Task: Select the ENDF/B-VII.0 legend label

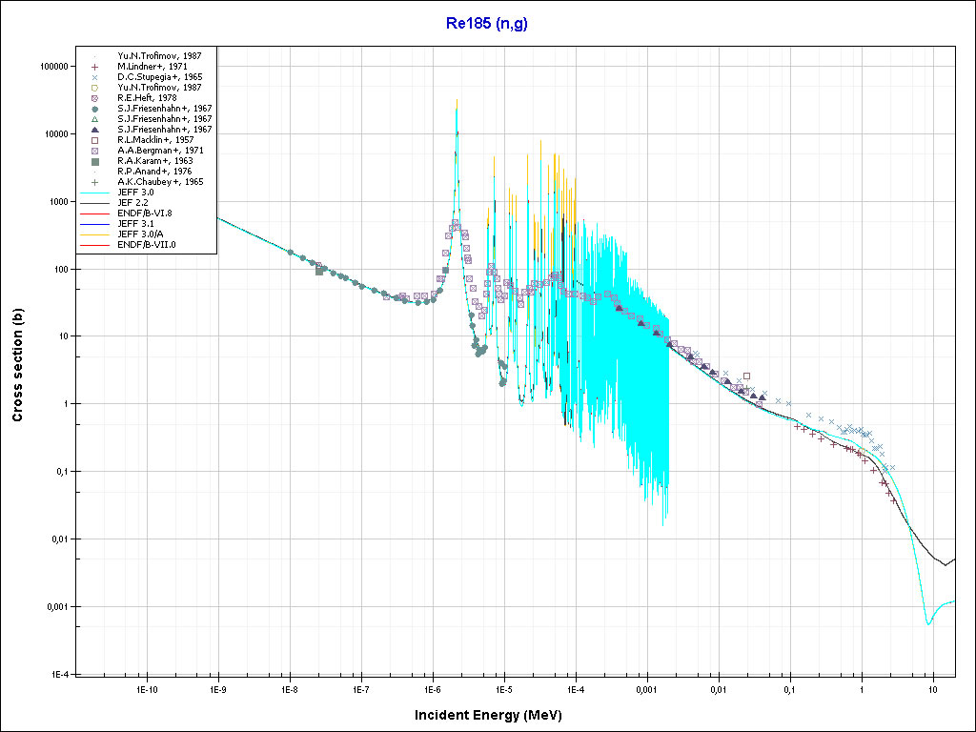Action: coord(146,244)
